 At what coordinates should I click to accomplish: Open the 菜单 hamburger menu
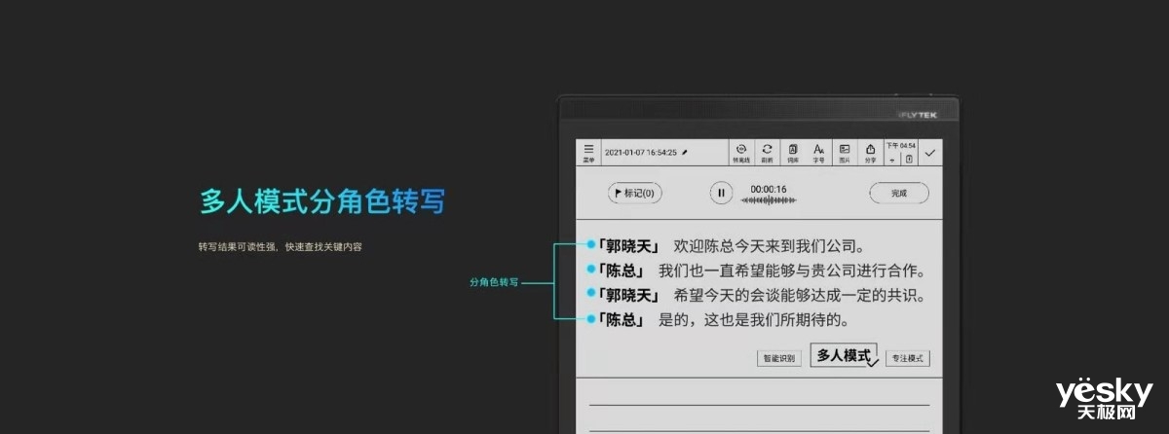pyautogui.click(x=588, y=153)
